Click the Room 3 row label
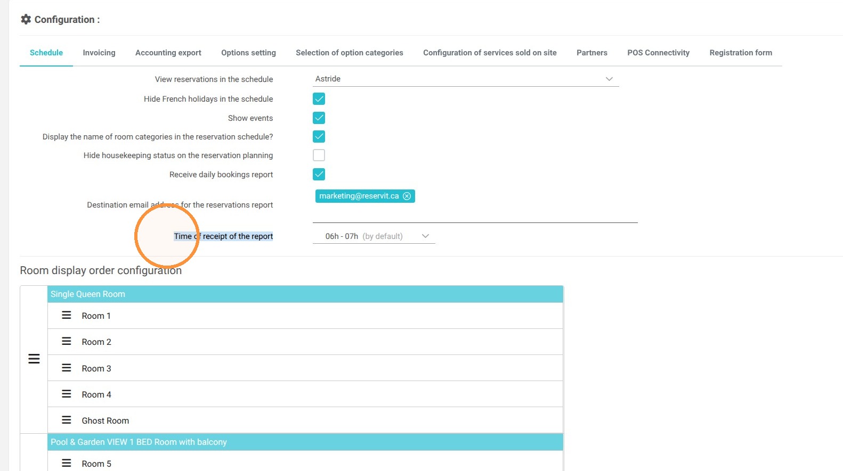The width and height of the screenshot is (843, 471). pos(96,368)
